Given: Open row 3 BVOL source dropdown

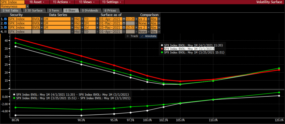Looking at the screenshot, I should point(42,28).
